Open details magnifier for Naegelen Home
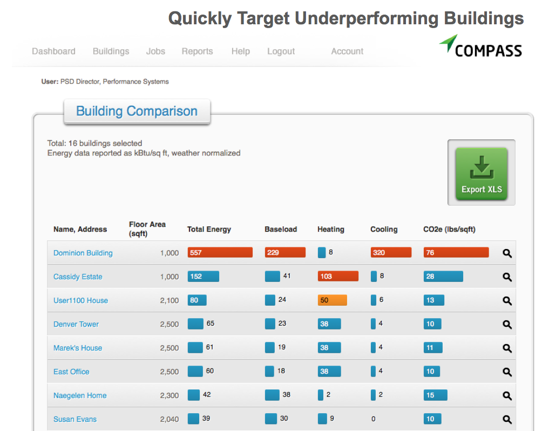 pos(507,395)
